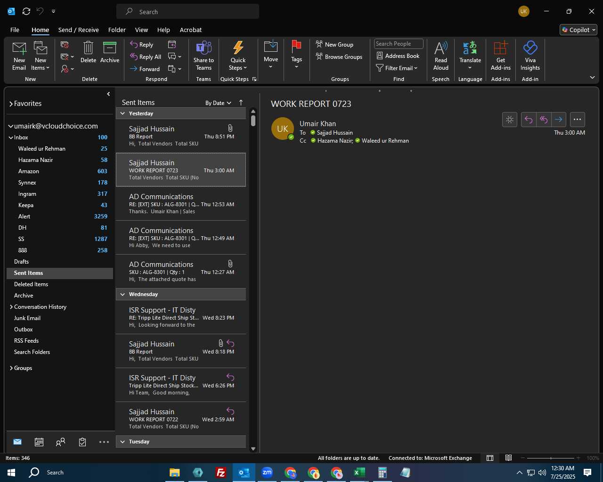Delete the selected message
The image size is (603, 482).
88,52
